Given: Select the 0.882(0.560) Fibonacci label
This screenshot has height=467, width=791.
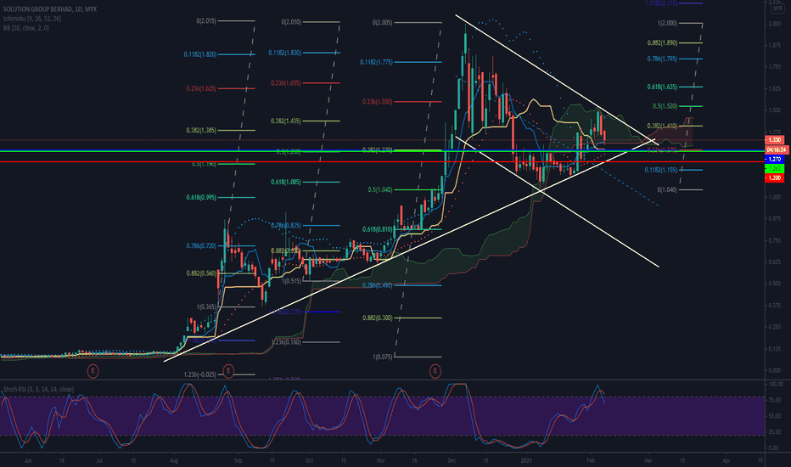Looking at the screenshot, I should click(x=201, y=273).
